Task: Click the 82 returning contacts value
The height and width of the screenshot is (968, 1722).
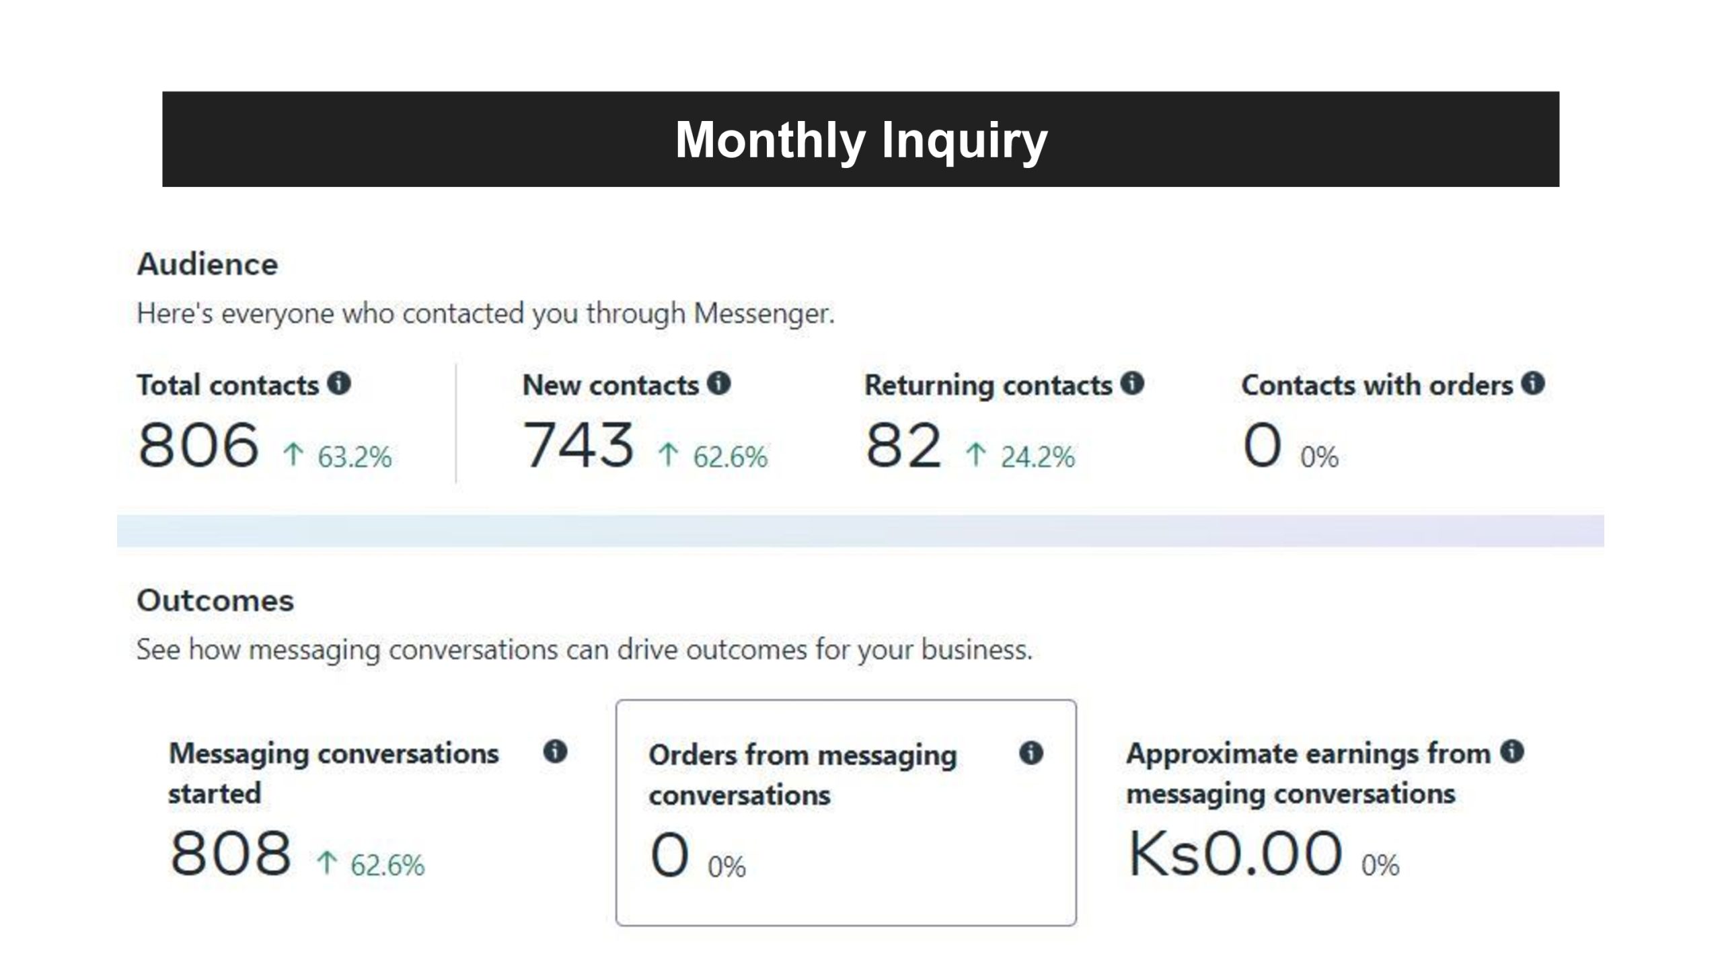Action: 903,445
